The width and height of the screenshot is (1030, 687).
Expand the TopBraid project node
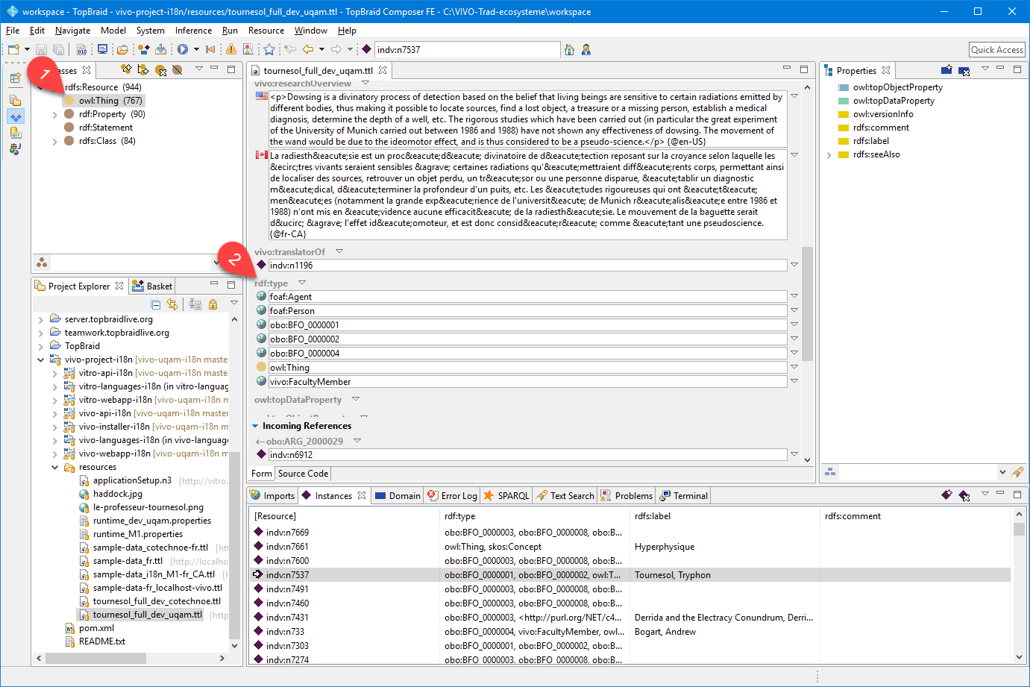[41, 346]
